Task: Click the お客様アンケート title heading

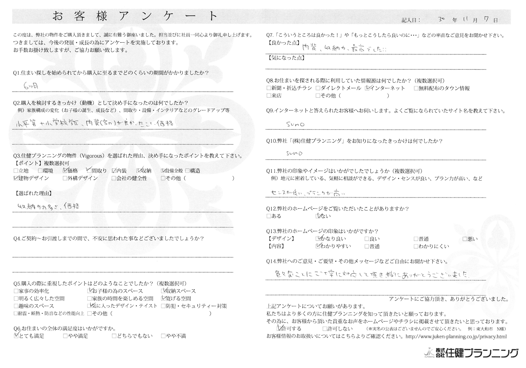Action: 135,16
